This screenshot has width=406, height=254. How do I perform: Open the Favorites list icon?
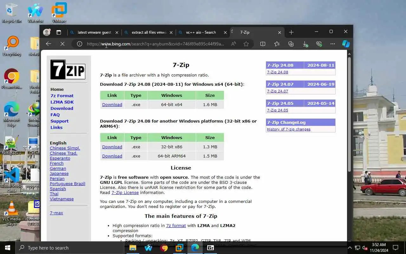[x=277, y=44]
